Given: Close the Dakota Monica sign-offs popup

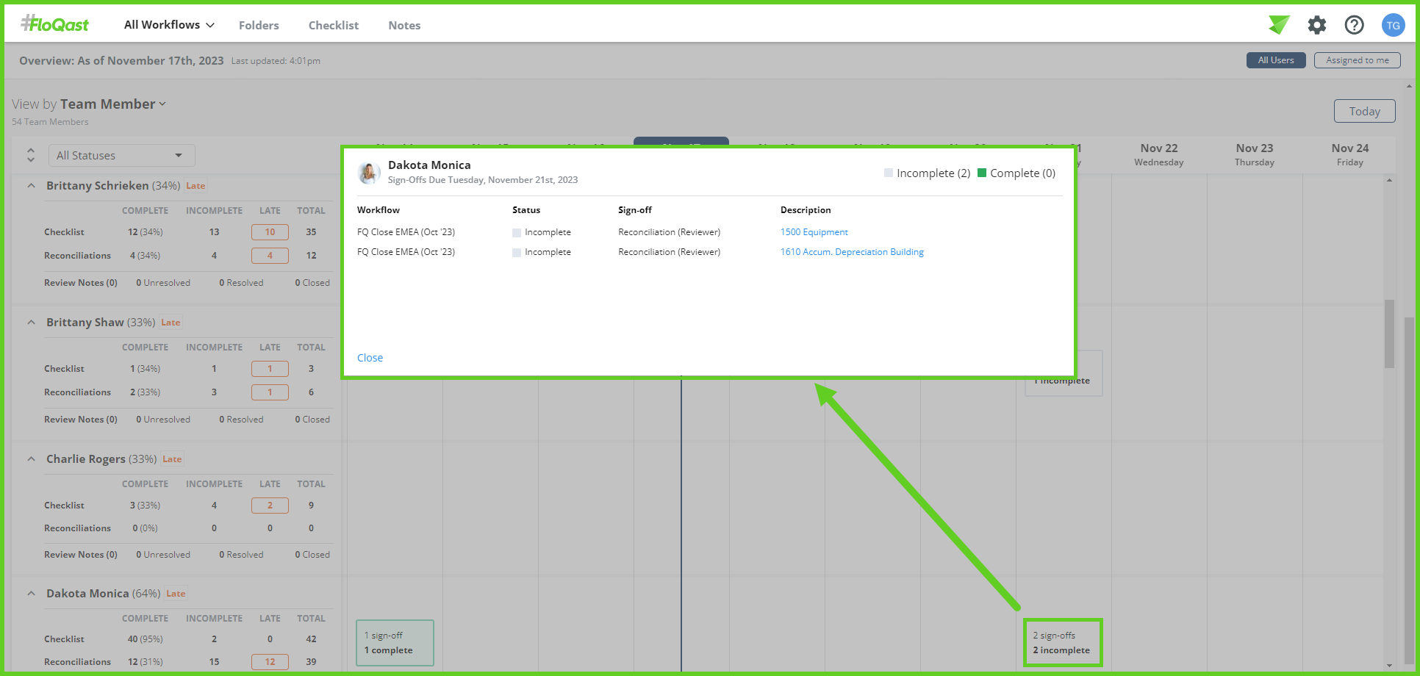Looking at the screenshot, I should click(x=370, y=358).
